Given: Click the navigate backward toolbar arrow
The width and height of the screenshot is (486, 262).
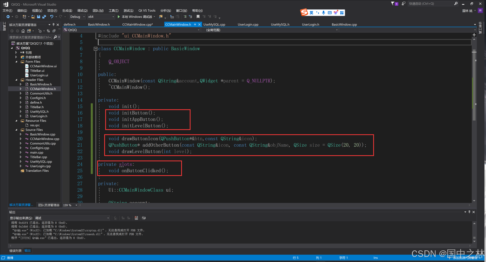Looking at the screenshot, I should pos(8,17).
